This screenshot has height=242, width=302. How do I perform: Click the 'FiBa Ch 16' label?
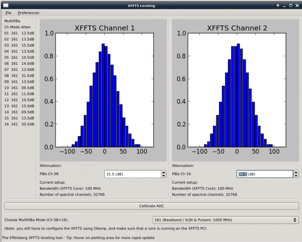pyautogui.click(x=181, y=174)
